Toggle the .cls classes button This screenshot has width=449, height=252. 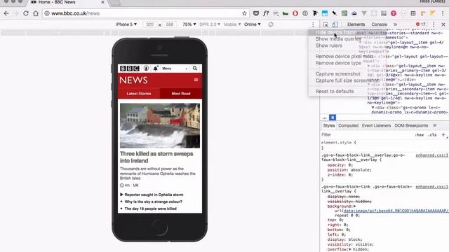[432, 135]
